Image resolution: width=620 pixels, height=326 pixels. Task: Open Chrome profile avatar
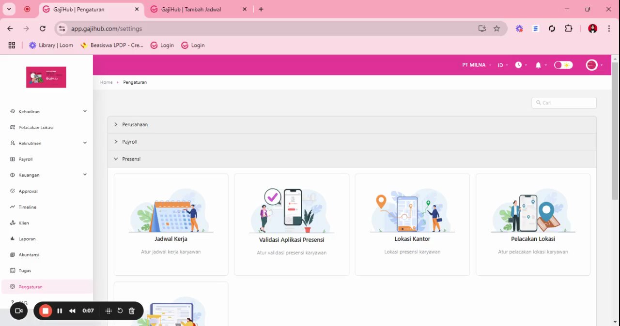(592, 29)
